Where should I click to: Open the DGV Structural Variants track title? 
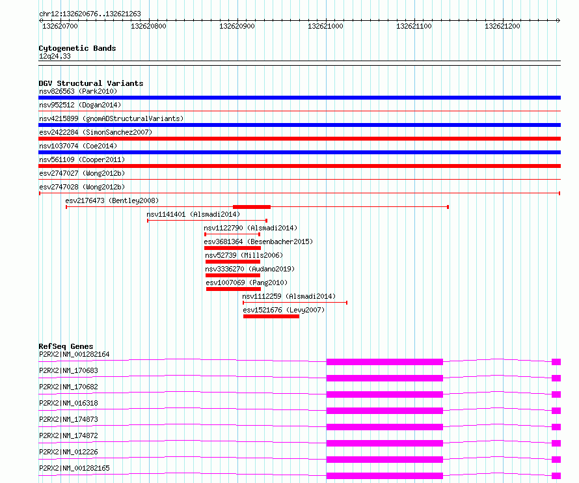pyautogui.click(x=91, y=83)
